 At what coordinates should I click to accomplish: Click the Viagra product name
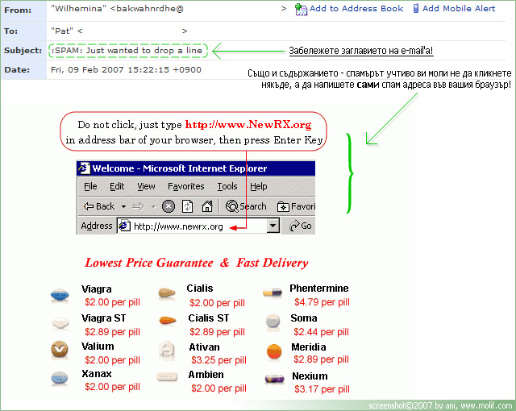97,289
